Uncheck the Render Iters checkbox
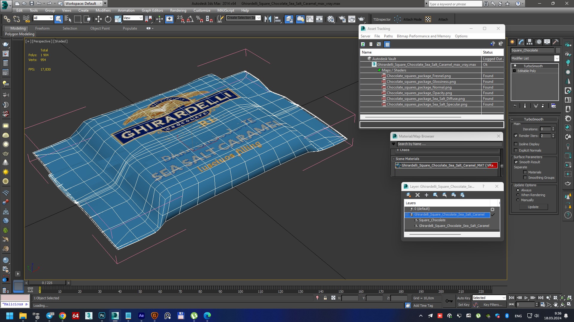The image size is (574, 322). [516, 136]
